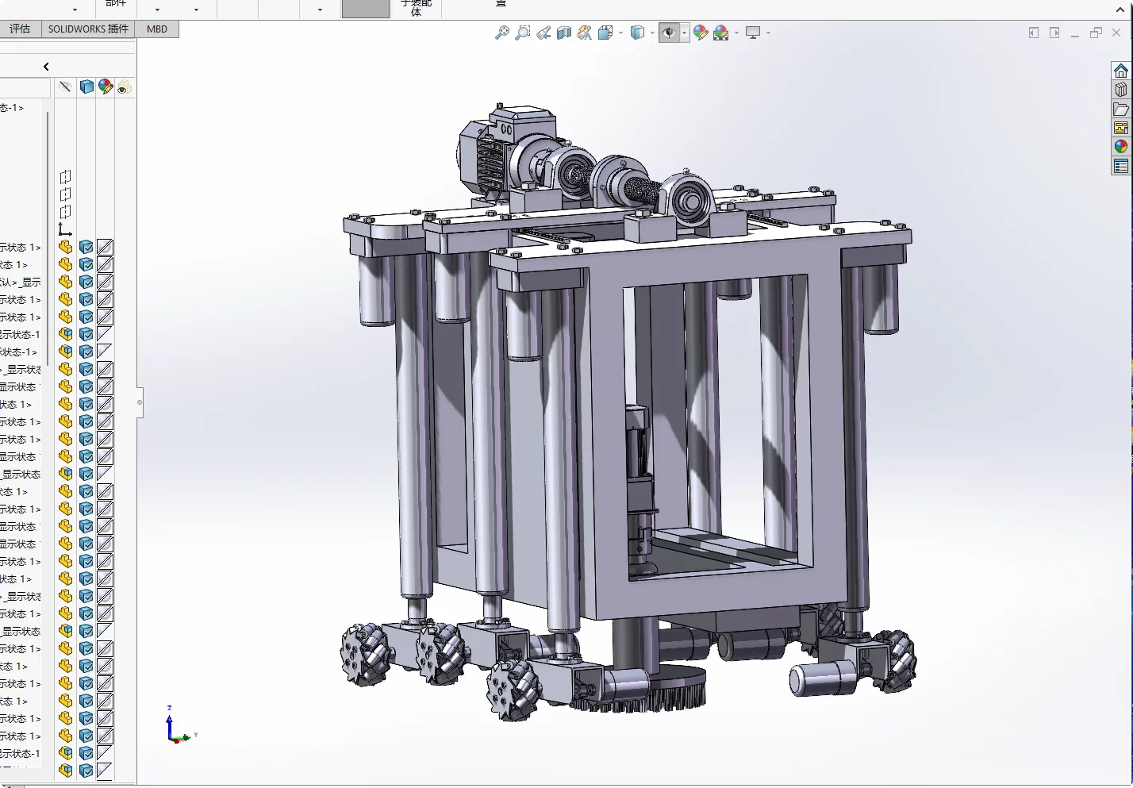This screenshot has width=1133, height=788.
Task: Toggle display mode on the 状态-1> row
Action: (x=86, y=352)
